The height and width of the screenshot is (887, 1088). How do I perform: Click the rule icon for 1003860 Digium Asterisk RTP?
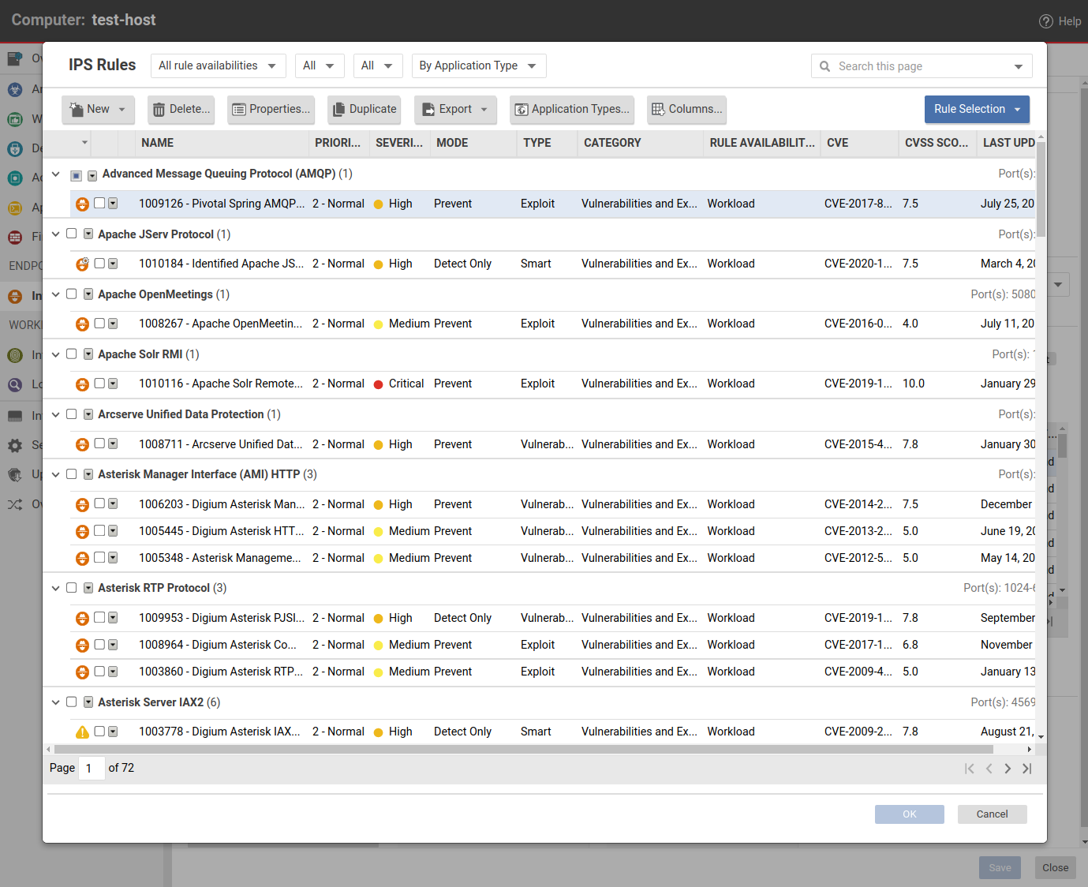(x=82, y=672)
